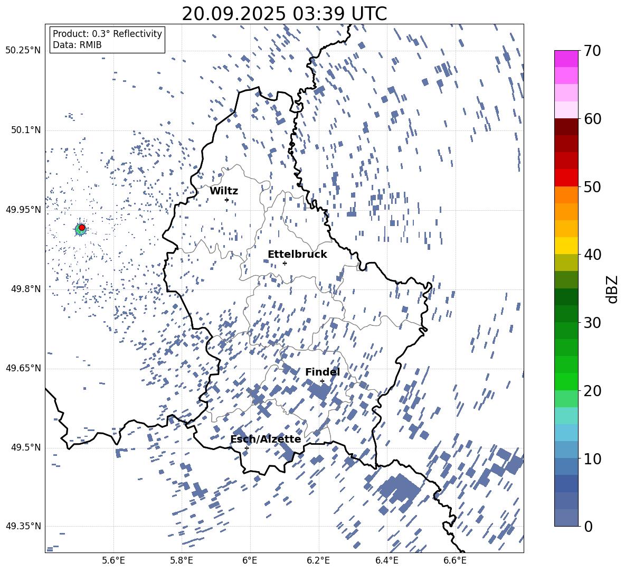Screen dimensions: 625x571
Task: Pick the magenta top colorbar segment
Action: tap(566, 59)
